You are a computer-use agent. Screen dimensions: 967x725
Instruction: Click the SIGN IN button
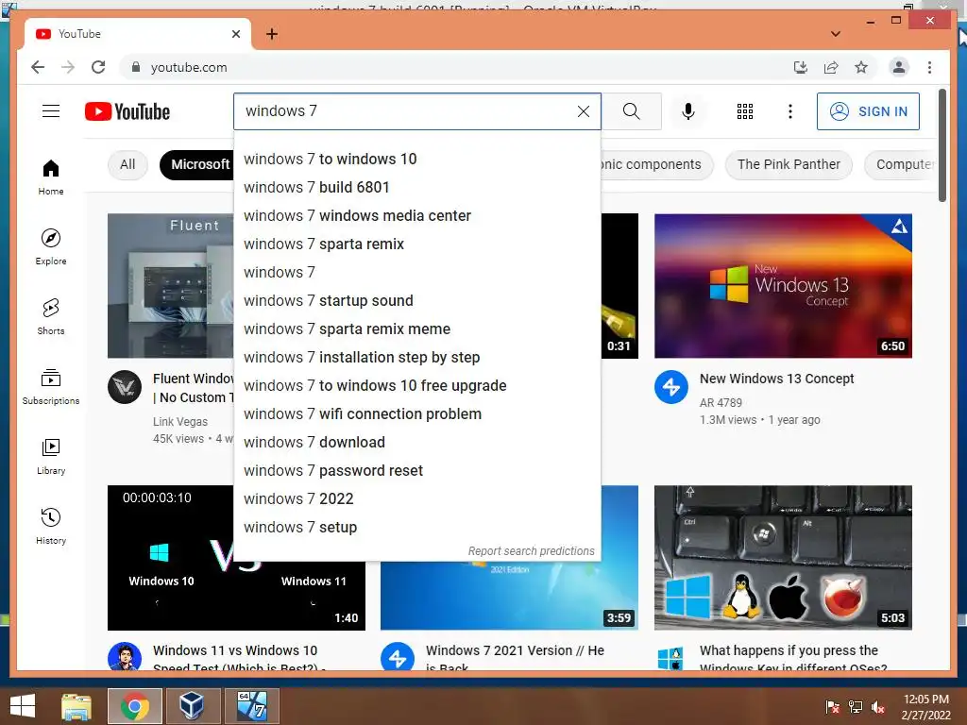[868, 111]
